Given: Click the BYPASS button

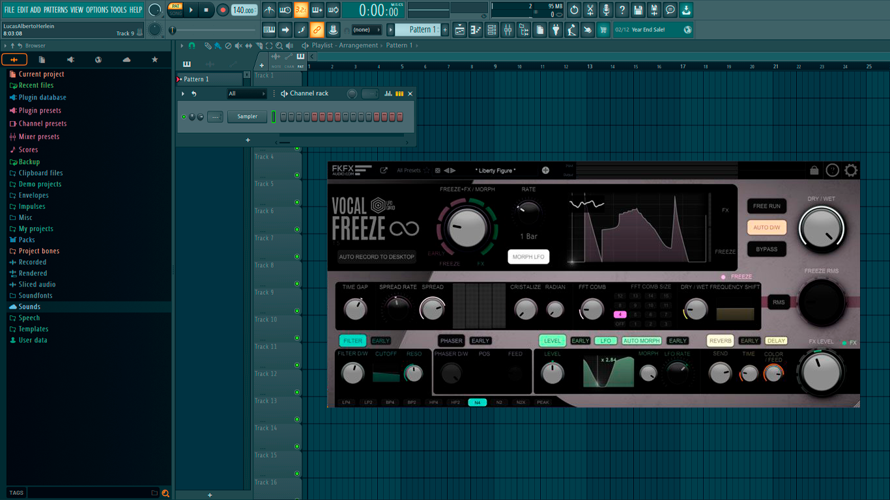Looking at the screenshot, I should coord(767,249).
